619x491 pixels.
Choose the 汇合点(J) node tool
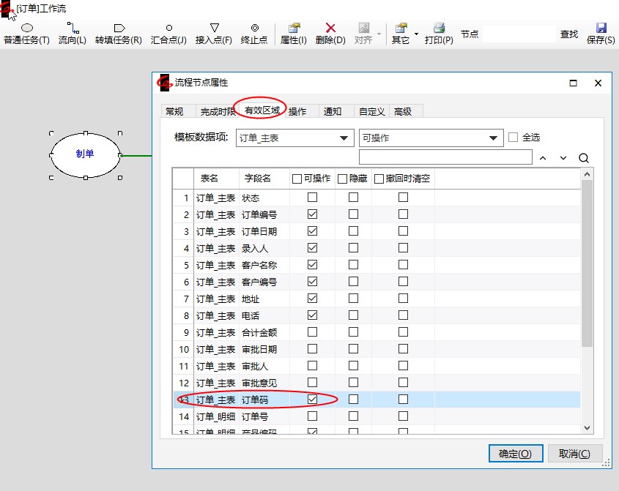click(168, 34)
